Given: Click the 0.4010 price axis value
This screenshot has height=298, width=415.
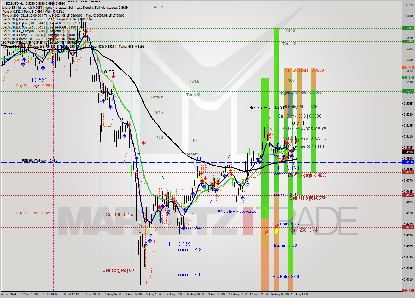Looking at the screenshot, I should pos(408,279).
